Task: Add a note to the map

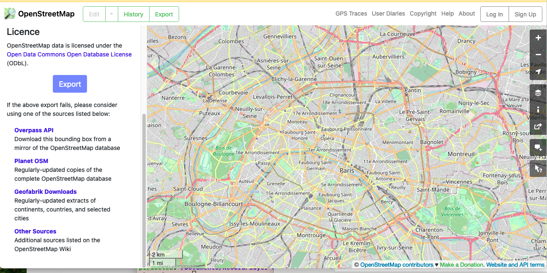Action: (x=538, y=147)
